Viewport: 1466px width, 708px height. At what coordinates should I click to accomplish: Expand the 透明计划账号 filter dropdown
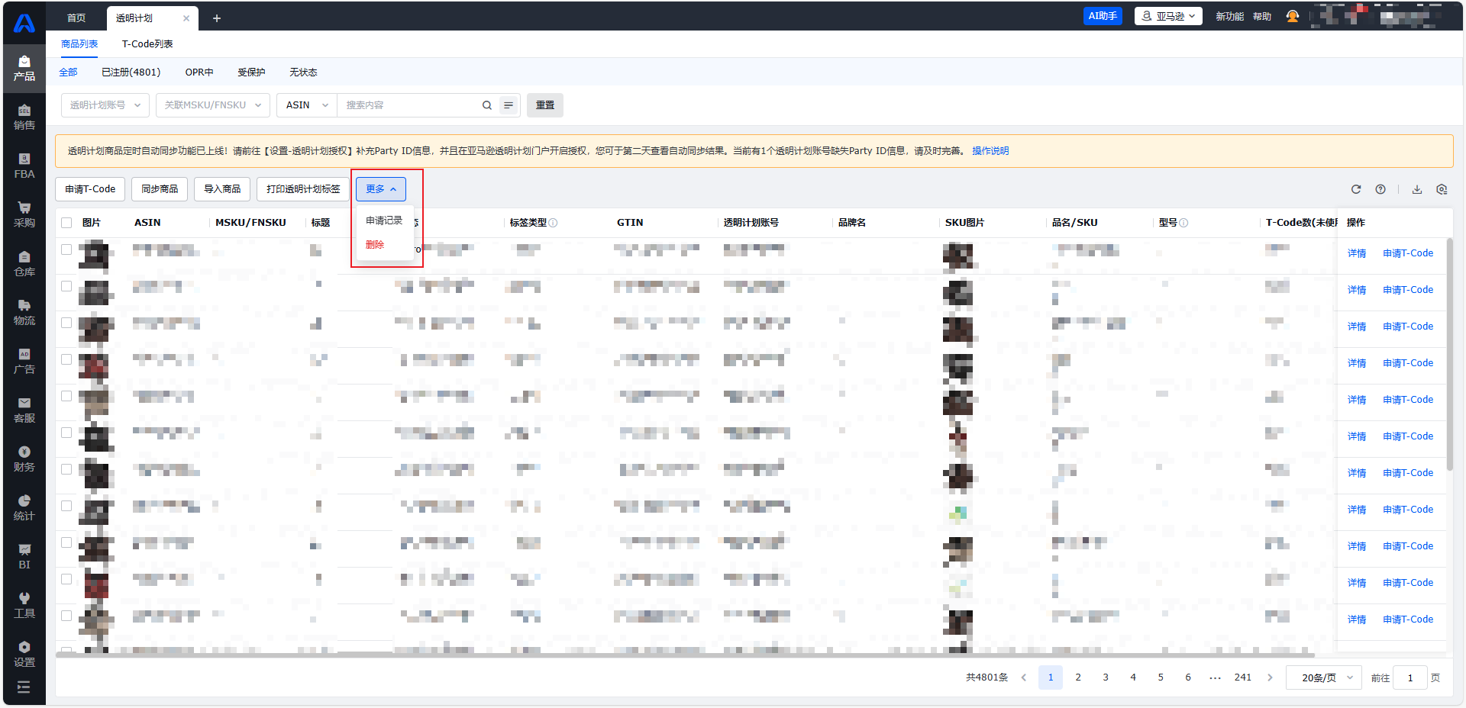pyautogui.click(x=105, y=105)
